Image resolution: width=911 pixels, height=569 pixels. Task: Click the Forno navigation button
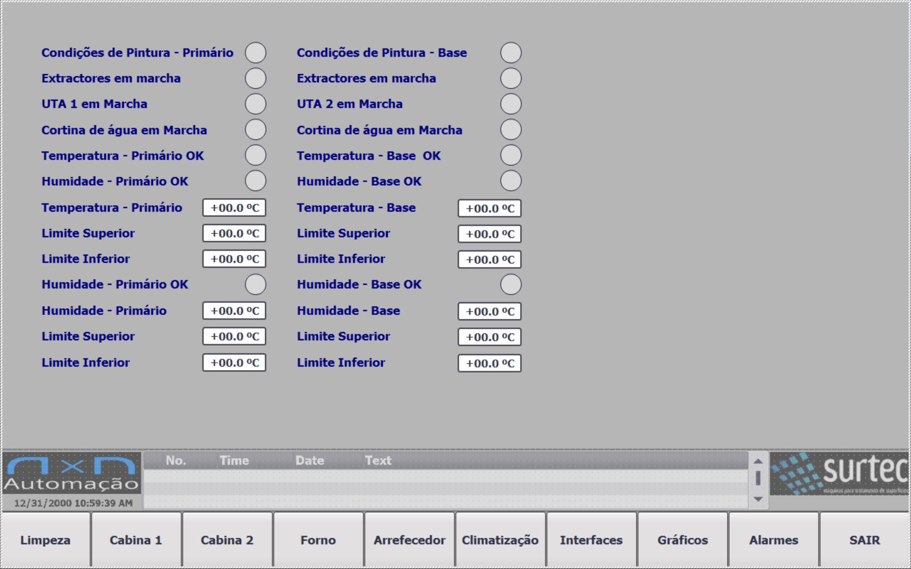(318, 540)
